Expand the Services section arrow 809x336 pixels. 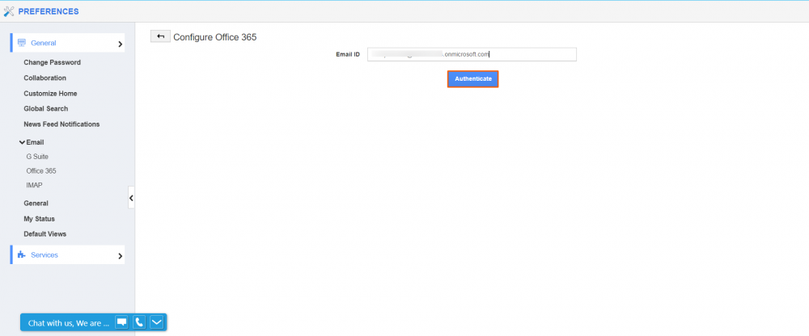(x=120, y=256)
